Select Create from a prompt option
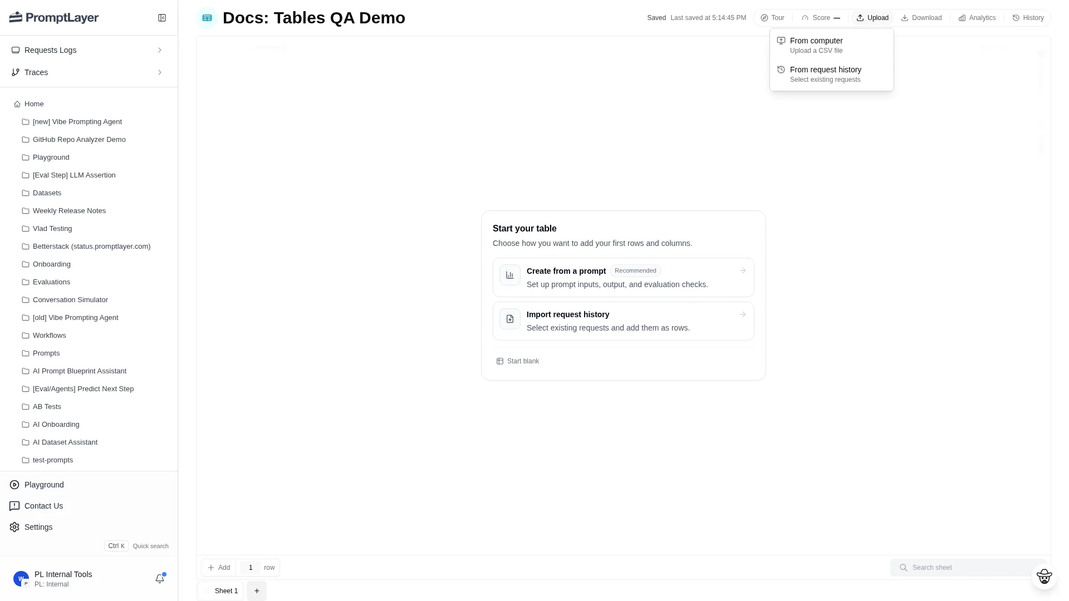 click(623, 277)
